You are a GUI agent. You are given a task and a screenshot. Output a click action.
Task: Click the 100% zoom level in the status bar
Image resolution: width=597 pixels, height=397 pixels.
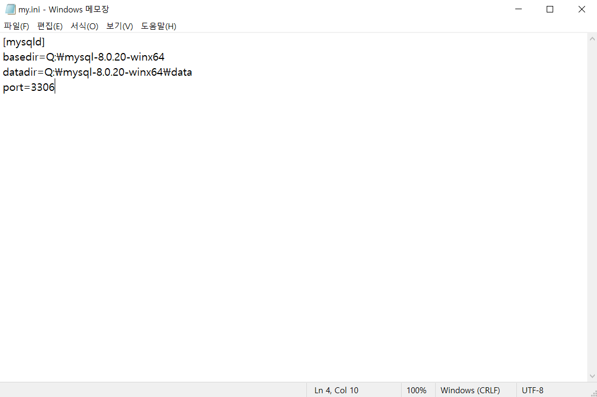point(417,390)
